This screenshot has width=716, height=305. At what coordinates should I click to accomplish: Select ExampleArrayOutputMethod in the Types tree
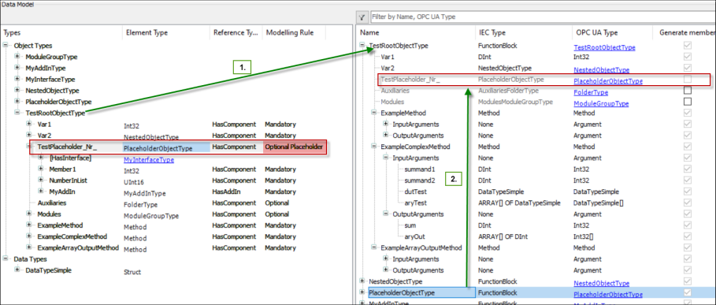pos(78,247)
